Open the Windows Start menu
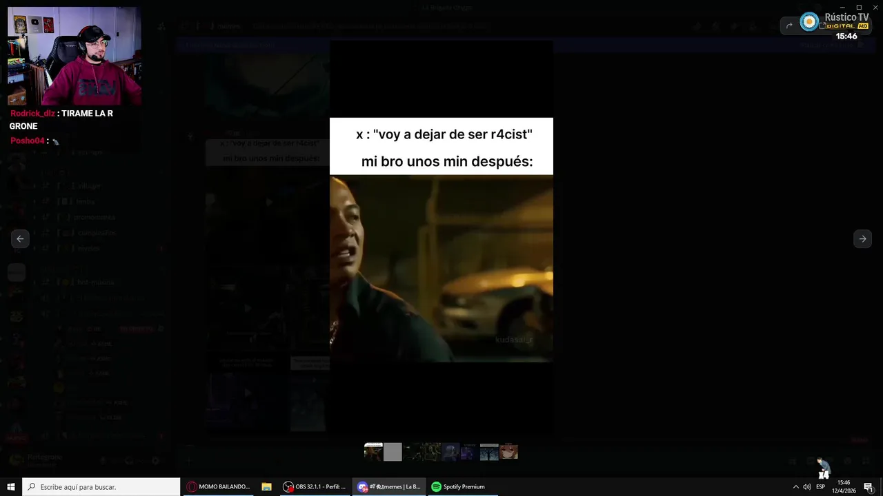The width and height of the screenshot is (883, 496). pos(11,486)
